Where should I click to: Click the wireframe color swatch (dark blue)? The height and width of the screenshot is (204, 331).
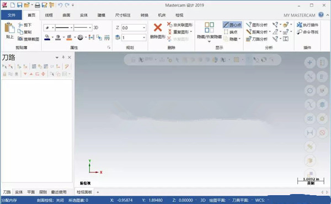(x=47, y=38)
